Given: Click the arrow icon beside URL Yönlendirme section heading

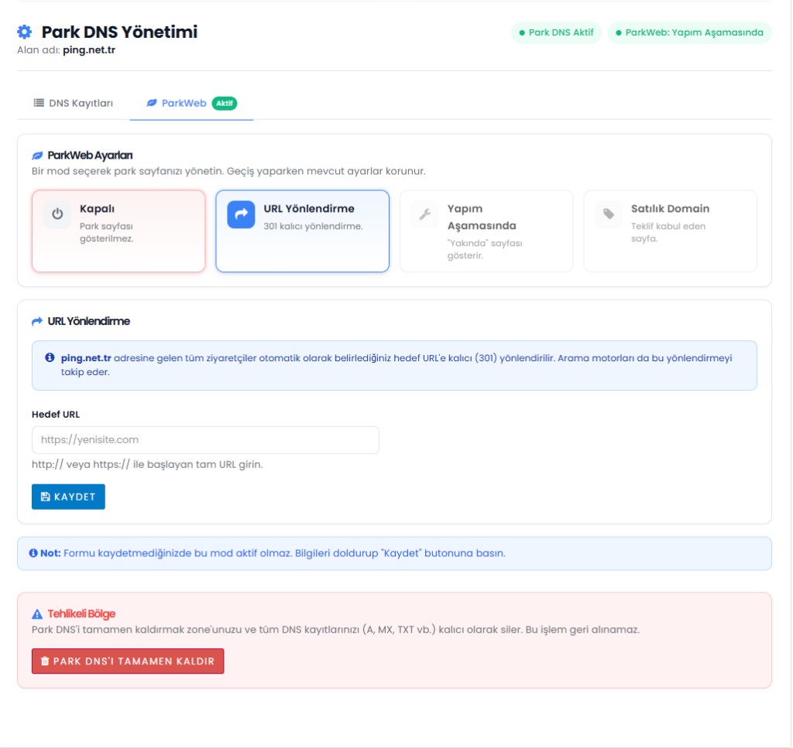Looking at the screenshot, I should coord(37,321).
